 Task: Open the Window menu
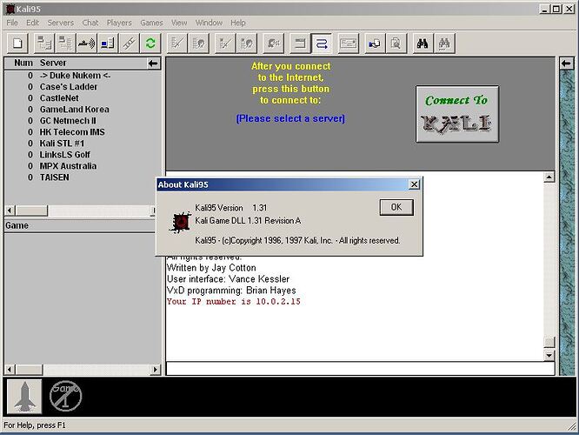(x=209, y=23)
